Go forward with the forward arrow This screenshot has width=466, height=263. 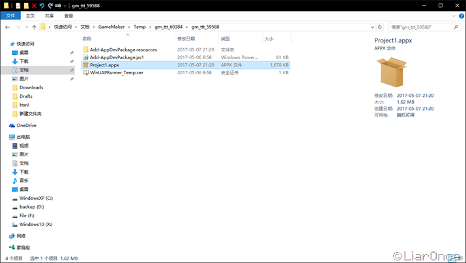pyautogui.click(x=18, y=27)
